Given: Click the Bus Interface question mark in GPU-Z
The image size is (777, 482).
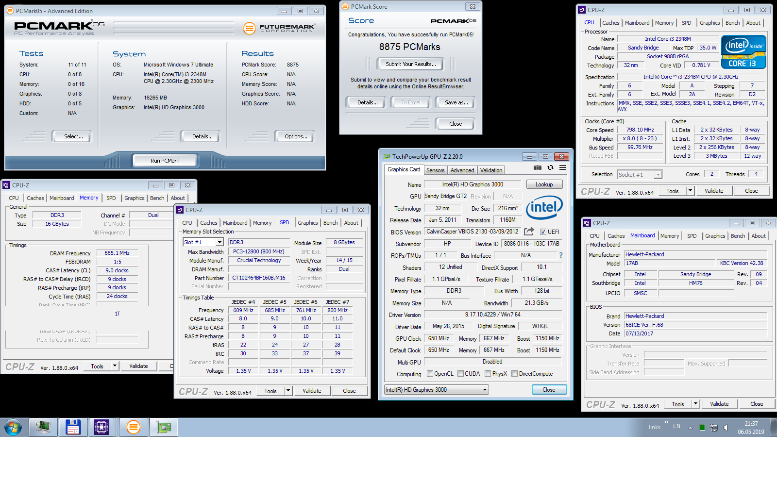Looking at the screenshot, I should (x=561, y=255).
